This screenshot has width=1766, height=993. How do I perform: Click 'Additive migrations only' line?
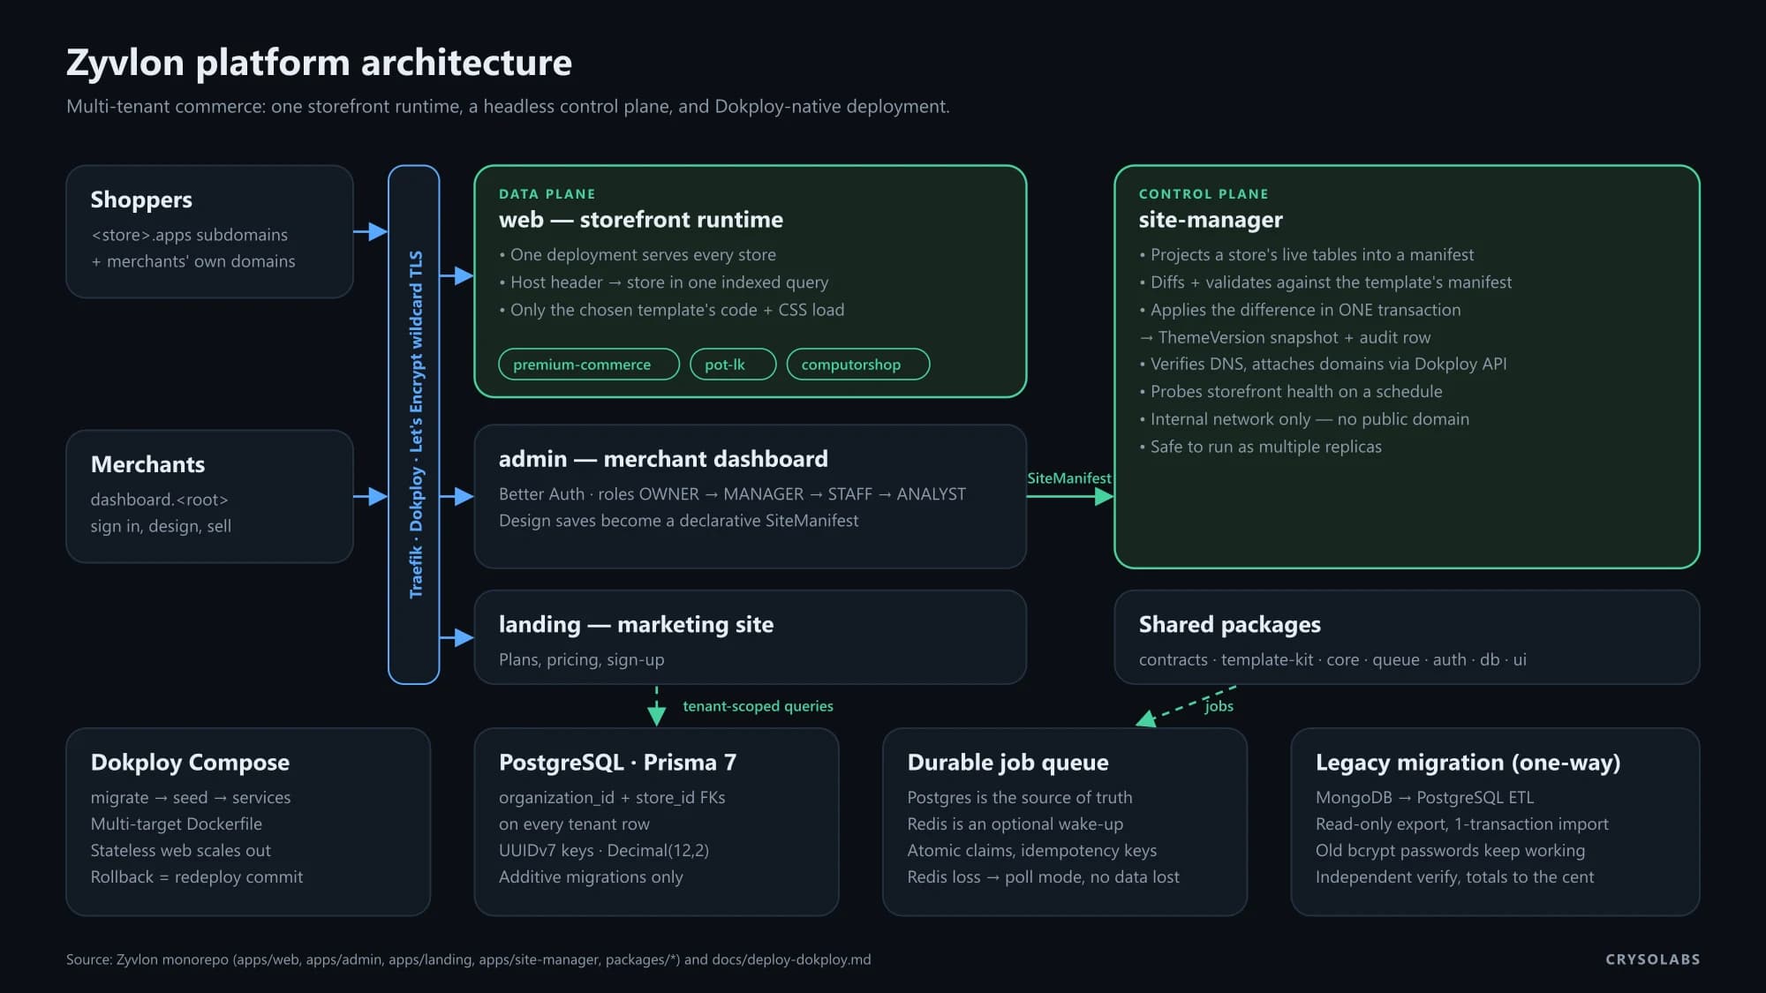click(591, 877)
